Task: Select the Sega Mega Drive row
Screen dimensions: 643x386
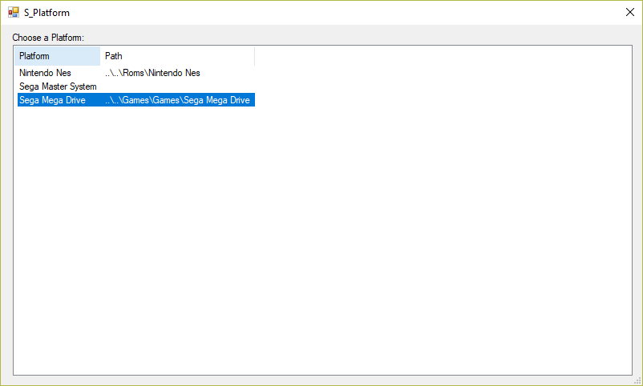Action: click(136, 100)
